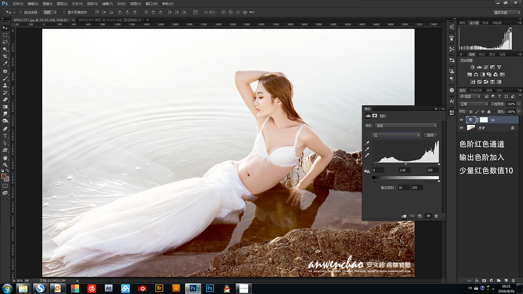Add a Photo Filter adjustment
The height and width of the screenshot is (294, 523).
(489, 75)
